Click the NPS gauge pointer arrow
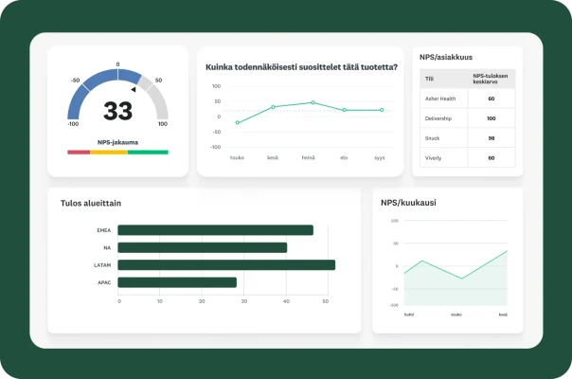Image resolution: width=572 pixels, height=379 pixels. [x=134, y=90]
